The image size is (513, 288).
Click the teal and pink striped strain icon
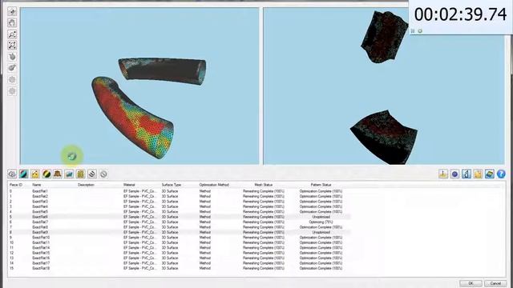[23, 174]
